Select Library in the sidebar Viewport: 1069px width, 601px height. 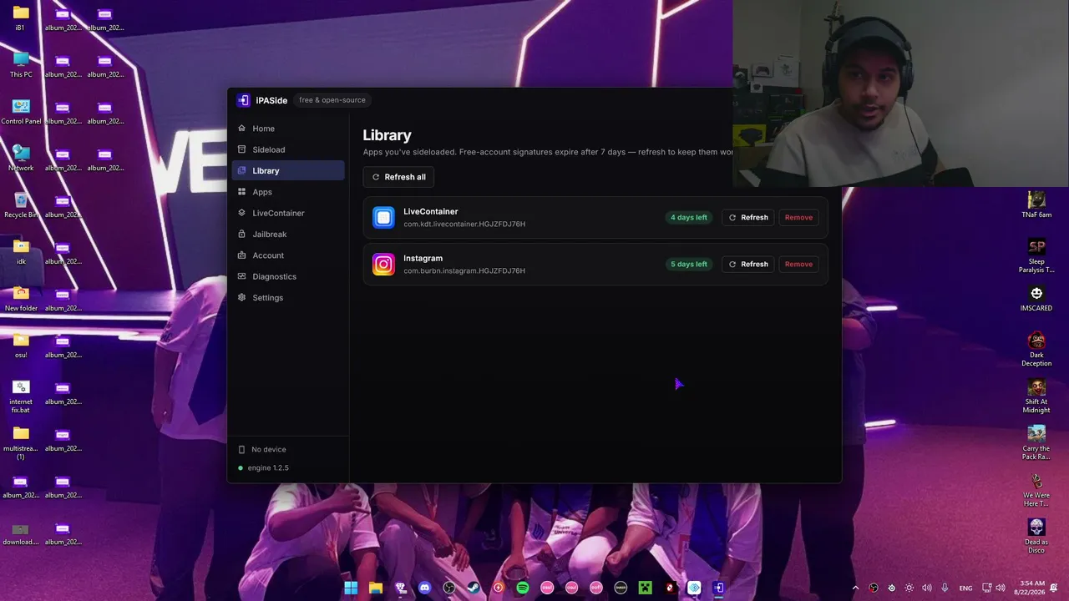pyautogui.click(x=287, y=170)
